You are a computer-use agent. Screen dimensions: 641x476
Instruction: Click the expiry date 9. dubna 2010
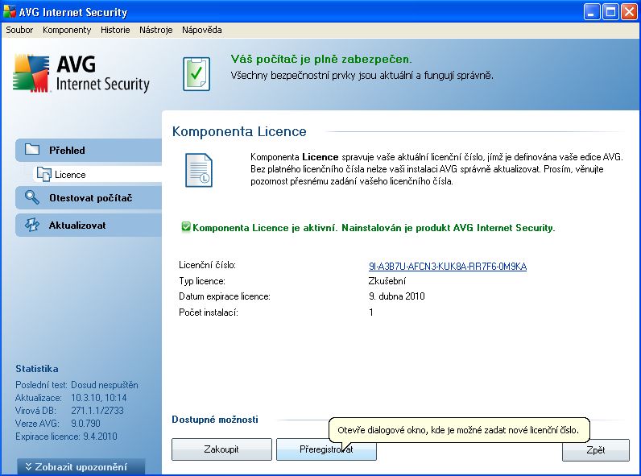click(x=396, y=296)
